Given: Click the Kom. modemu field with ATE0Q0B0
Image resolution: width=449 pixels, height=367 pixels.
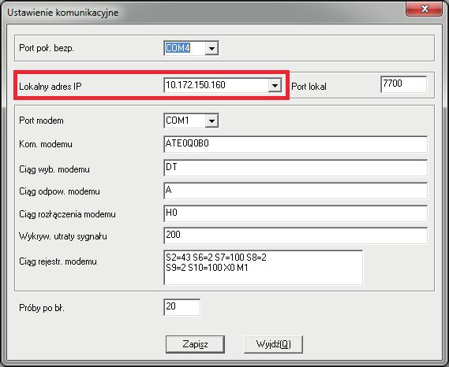Looking at the screenshot, I should pyautogui.click(x=295, y=144).
